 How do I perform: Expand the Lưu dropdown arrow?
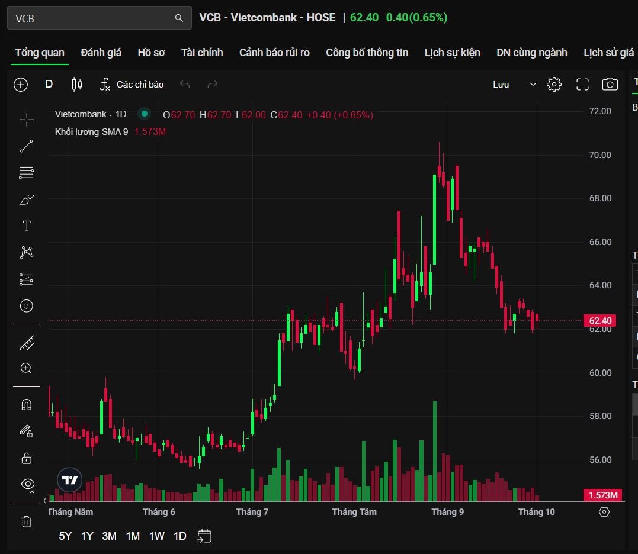pyautogui.click(x=533, y=85)
